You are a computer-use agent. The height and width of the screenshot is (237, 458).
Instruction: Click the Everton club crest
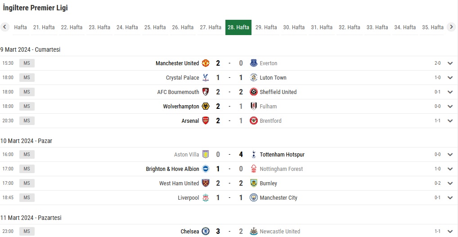[x=254, y=63]
